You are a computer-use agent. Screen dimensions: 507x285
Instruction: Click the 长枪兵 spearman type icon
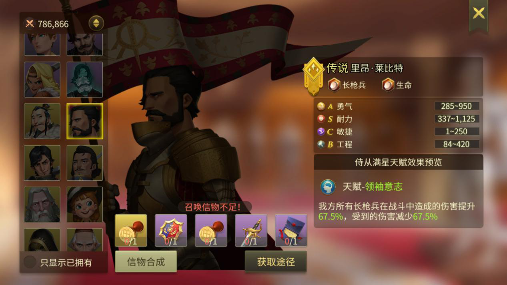334,85
